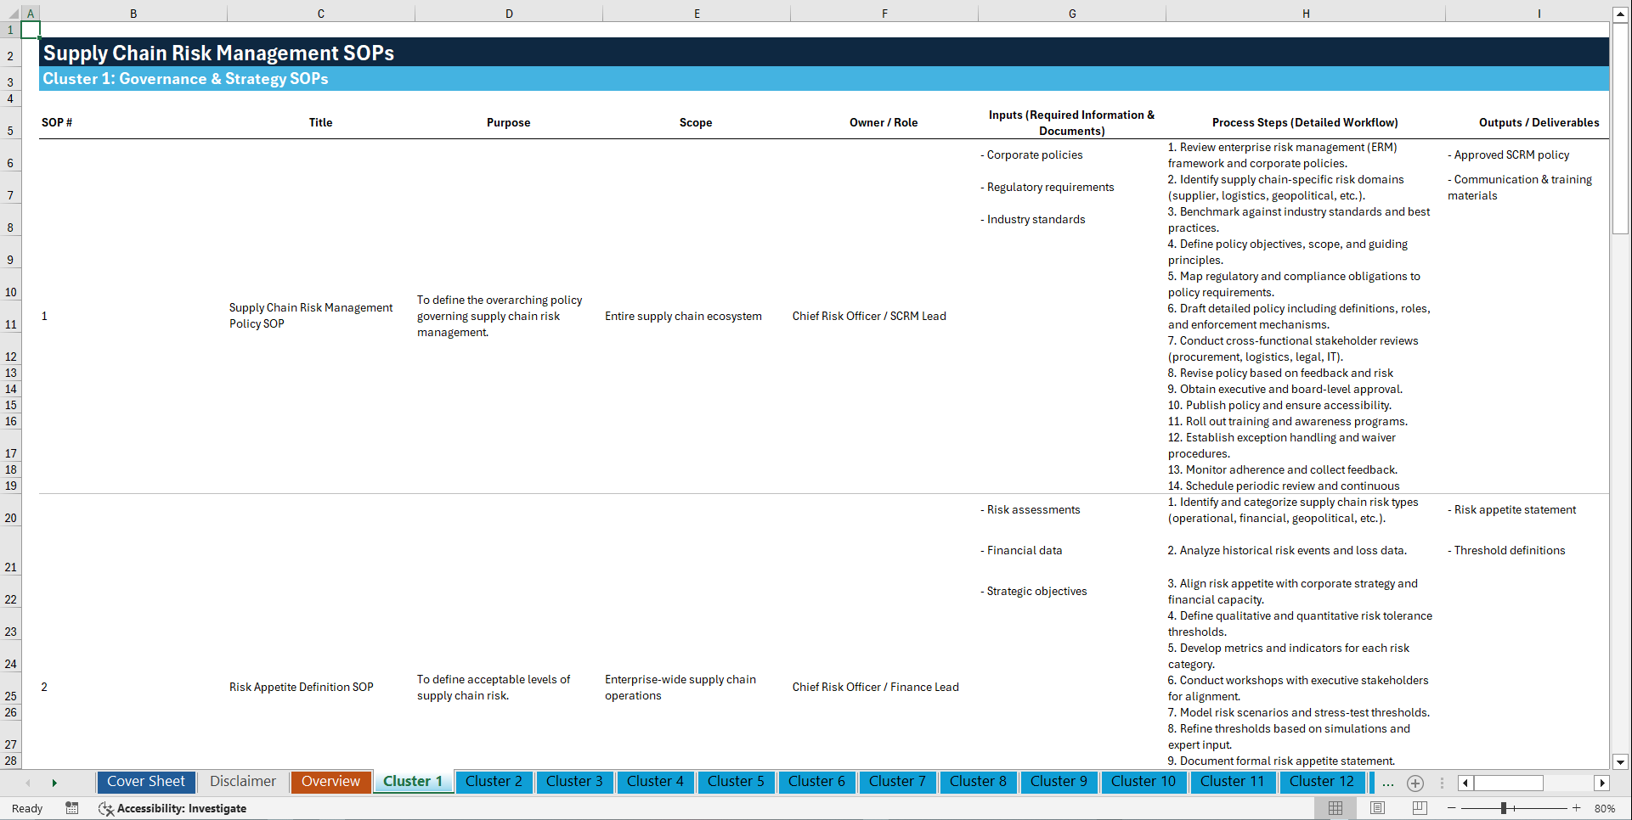Select Page Break Preview

(1418, 808)
